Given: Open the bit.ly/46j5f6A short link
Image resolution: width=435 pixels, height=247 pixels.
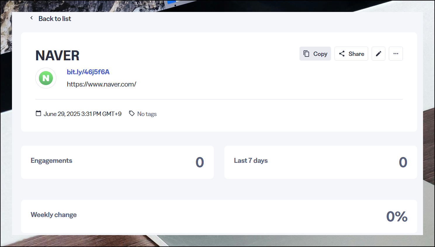Looking at the screenshot, I should [88, 72].
